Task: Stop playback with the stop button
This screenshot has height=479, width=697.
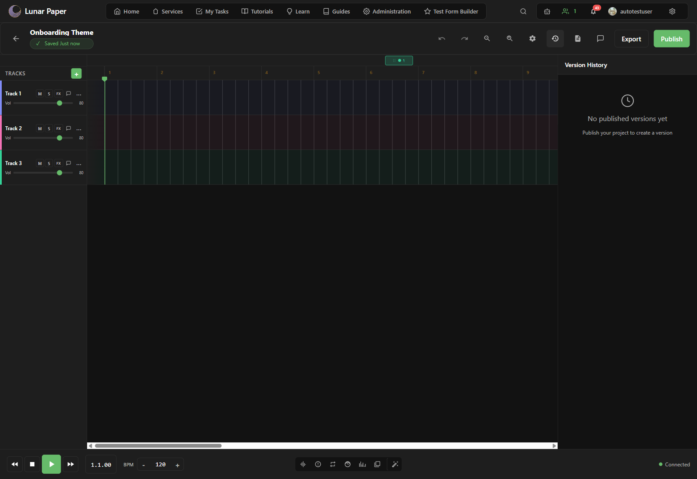Action: tap(32, 464)
